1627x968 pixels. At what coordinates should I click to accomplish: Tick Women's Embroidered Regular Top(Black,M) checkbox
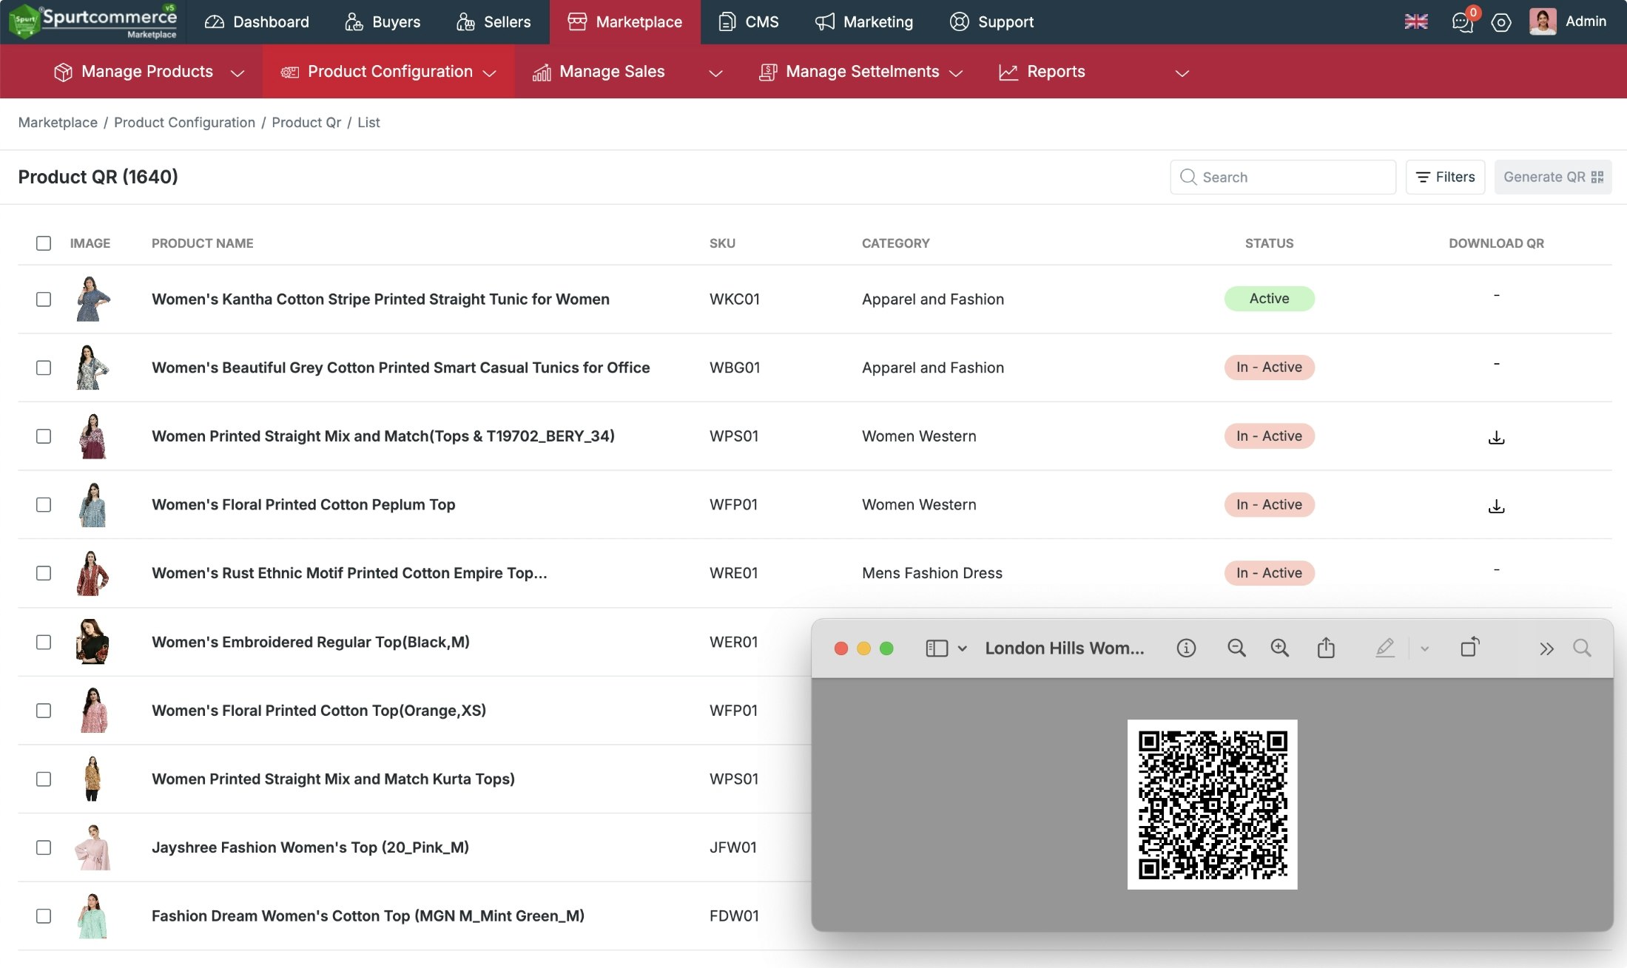(44, 642)
